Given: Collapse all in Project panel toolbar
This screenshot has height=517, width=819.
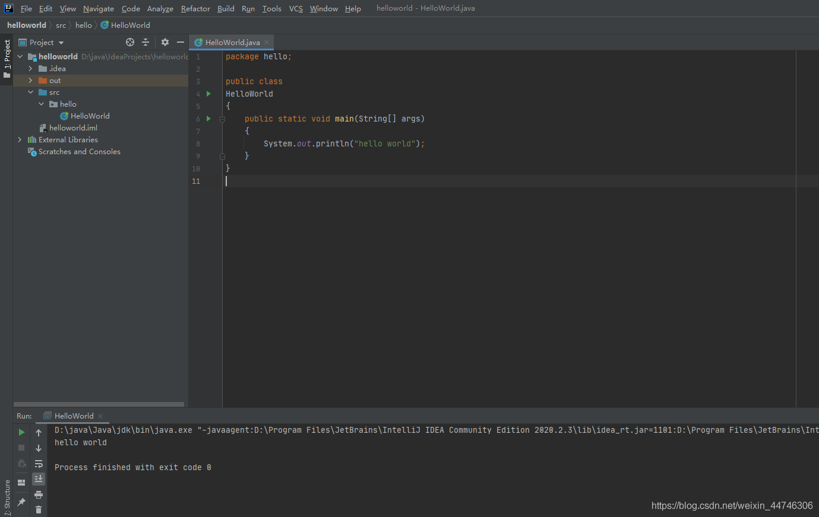Looking at the screenshot, I should (146, 42).
